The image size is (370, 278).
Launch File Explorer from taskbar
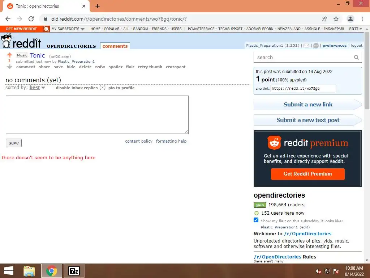29,271
